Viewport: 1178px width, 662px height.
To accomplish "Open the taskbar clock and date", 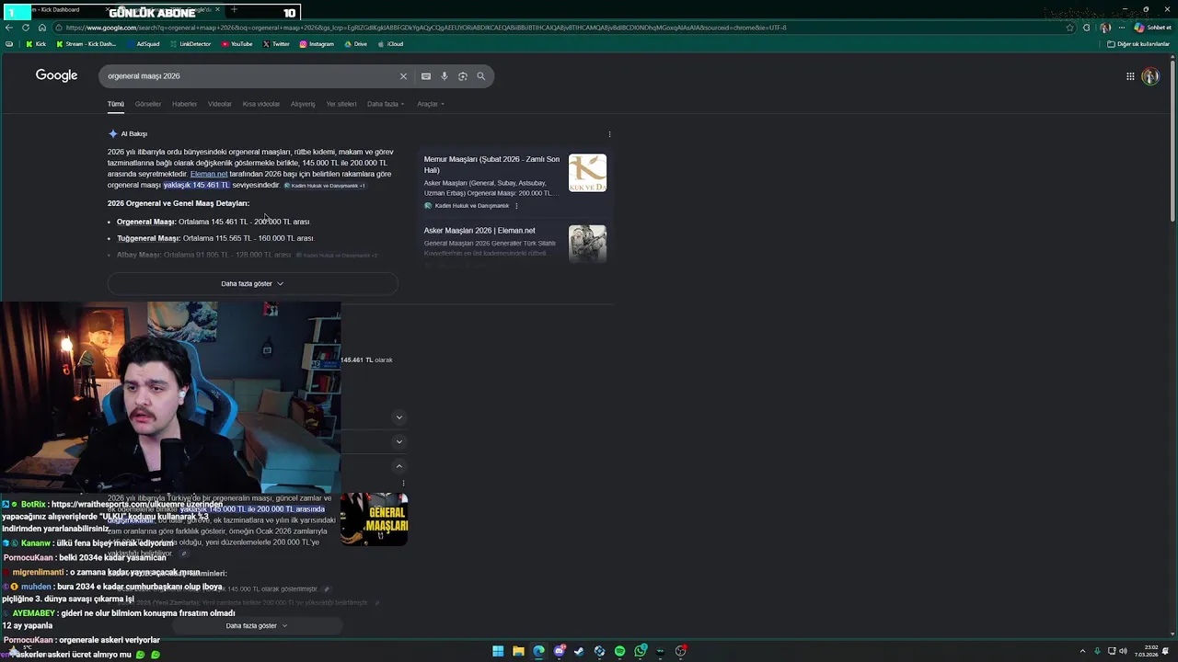I will tap(1146, 651).
